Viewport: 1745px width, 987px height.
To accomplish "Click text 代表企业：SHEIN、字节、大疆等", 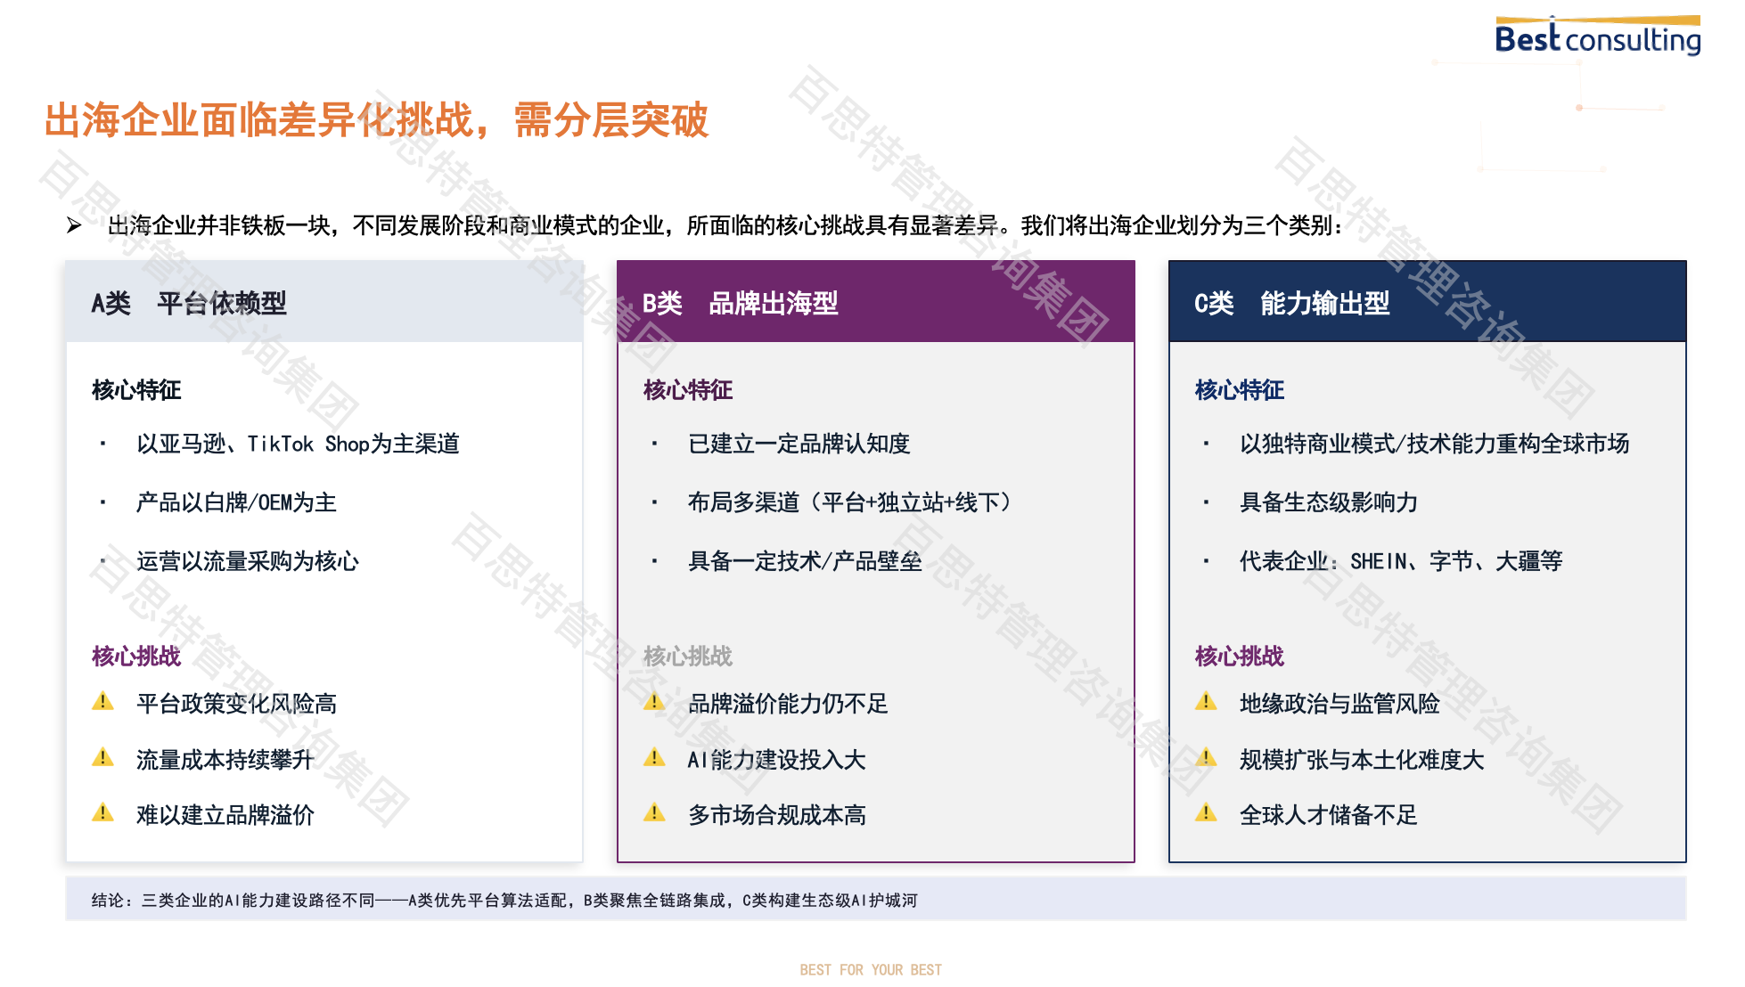I will 1401,561.
